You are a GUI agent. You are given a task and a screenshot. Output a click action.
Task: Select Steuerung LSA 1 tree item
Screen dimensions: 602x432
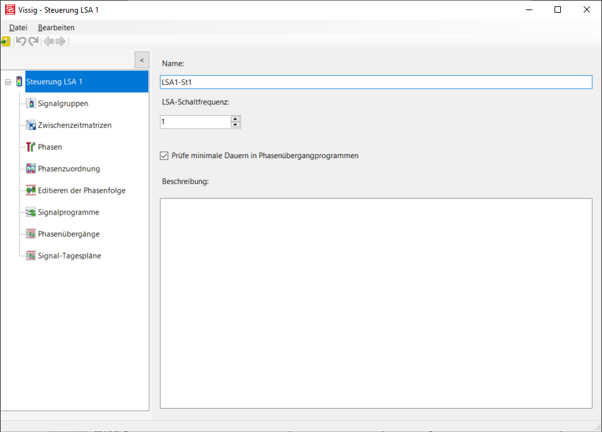86,82
